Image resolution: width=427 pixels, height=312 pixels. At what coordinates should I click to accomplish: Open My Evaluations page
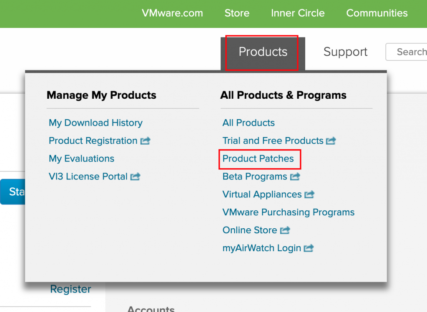tap(81, 159)
